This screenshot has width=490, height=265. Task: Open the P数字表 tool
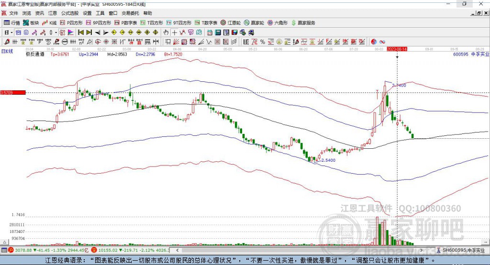click(x=126, y=23)
